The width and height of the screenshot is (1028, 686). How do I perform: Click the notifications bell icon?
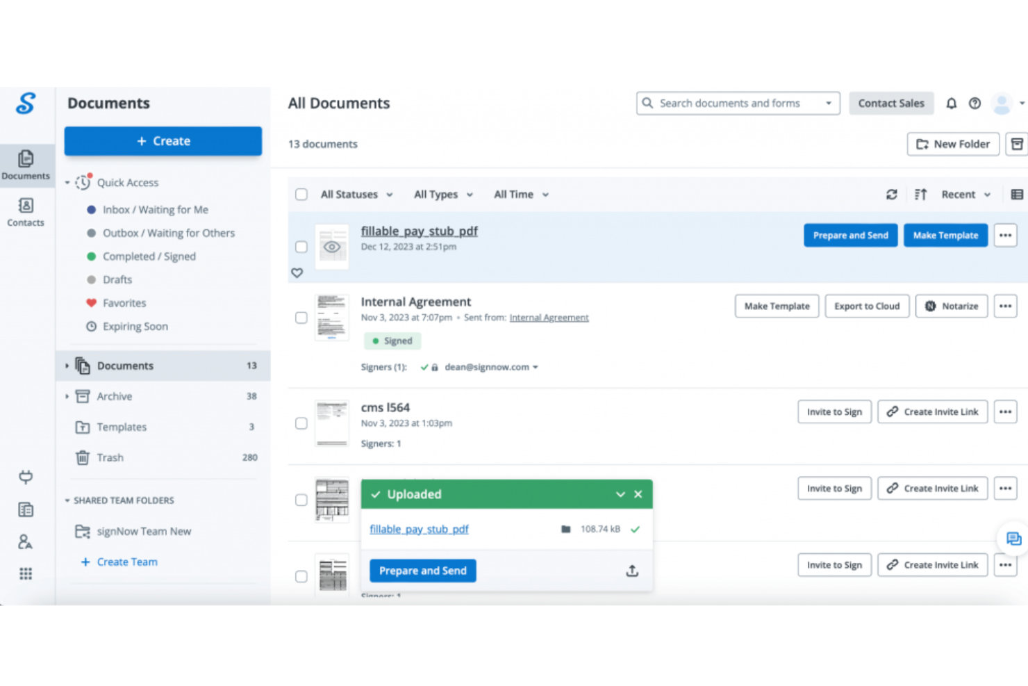click(951, 104)
